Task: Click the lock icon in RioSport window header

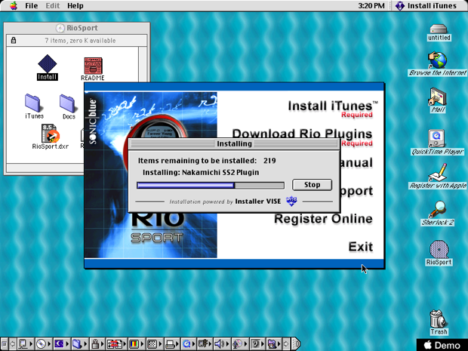Action: pyautogui.click(x=14, y=40)
